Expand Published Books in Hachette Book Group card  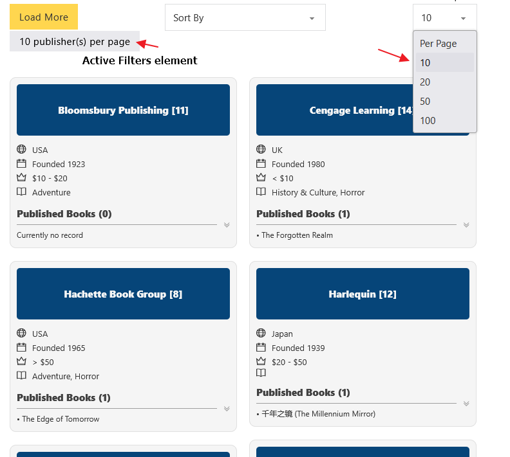(x=227, y=409)
